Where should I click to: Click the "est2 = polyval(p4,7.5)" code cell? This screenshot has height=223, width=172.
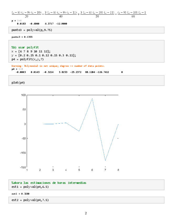[x=30, y=200]
